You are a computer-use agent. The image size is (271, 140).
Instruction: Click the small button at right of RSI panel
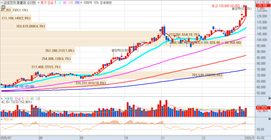[x=269, y=119]
